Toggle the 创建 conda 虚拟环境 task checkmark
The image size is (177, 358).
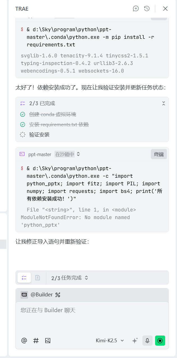pos(23,114)
